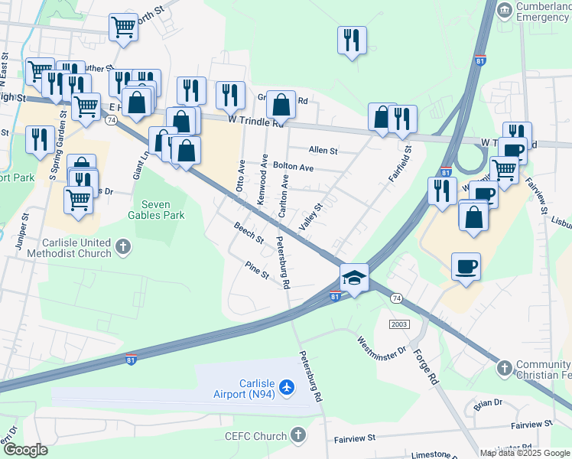The width and height of the screenshot is (572, 459).
Task: Open the Cumberland Emergency building marker
Action: pyautogui.click(x=505, y=11)
